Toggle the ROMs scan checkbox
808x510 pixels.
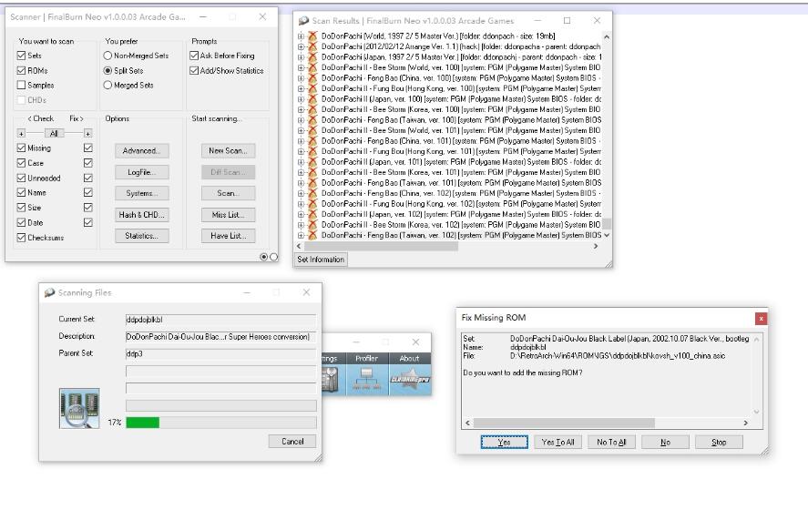pos(21,70)
